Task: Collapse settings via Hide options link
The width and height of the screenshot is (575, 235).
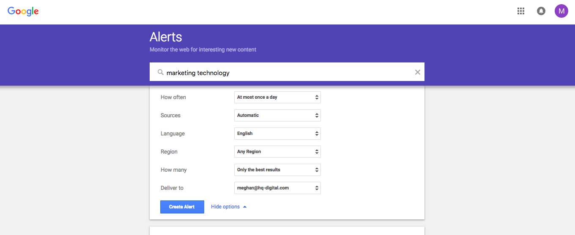Action: click(x=229, y=207)
